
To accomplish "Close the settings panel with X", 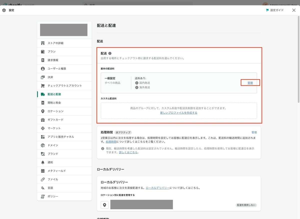I will pyautogui.click(x=294, y=10).
